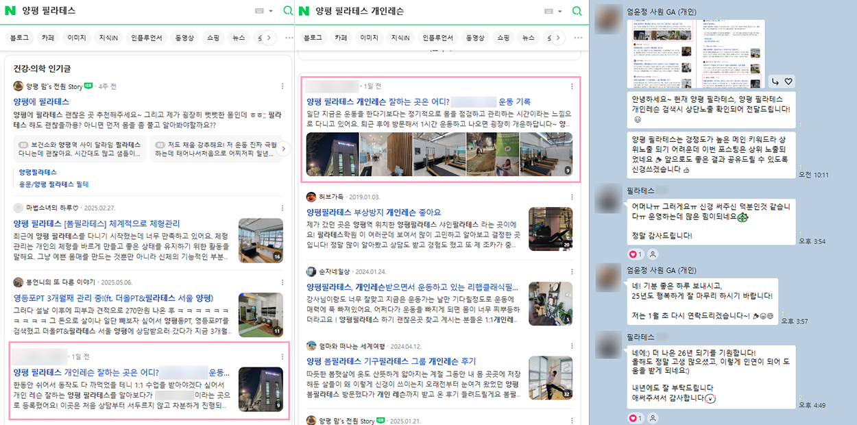Open virtual keyboard icon in '양평 필라테스' search bar
The image size is (857, 425).
pyautogui.click(x=259, y=11)
